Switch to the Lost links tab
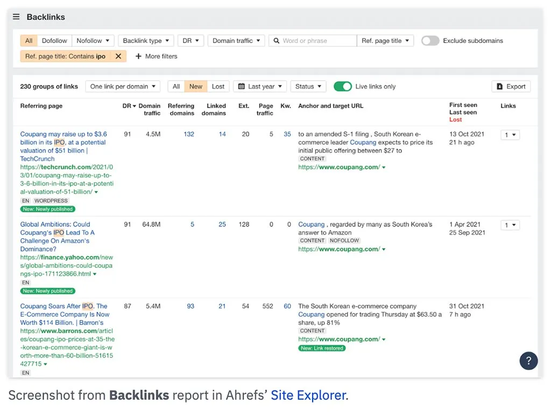551x412 pixels. pos(217,86)
